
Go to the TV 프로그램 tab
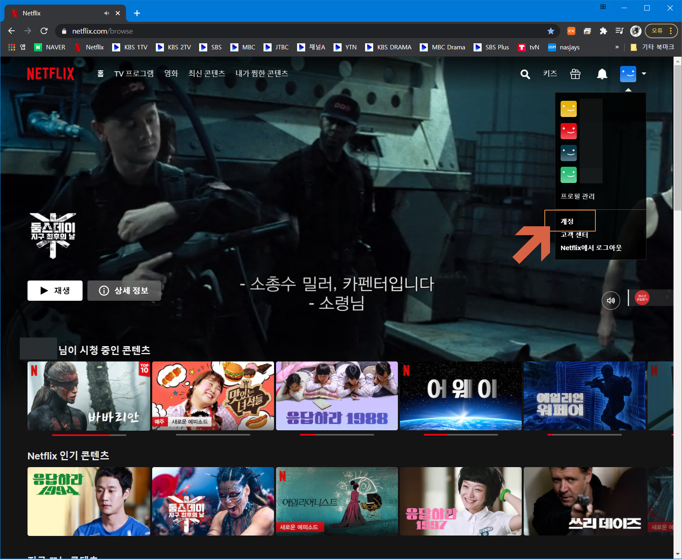pyautogui.click(x=134, y=74)
